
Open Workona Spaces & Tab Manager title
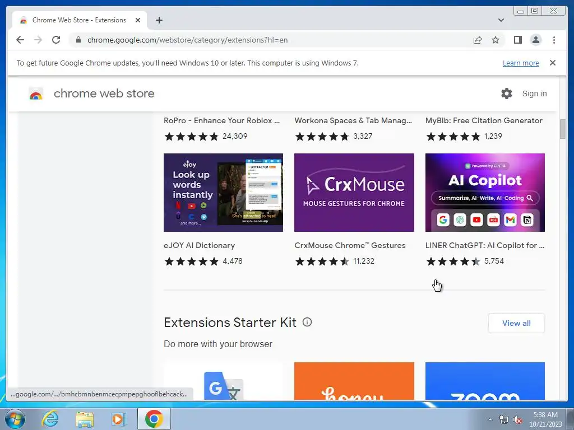coord(353,120)
